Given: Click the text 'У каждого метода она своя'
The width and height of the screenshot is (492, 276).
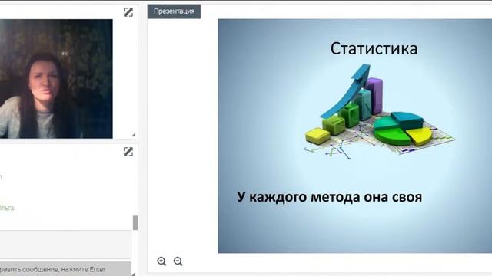Looking at the screenshot, I should point(330,197).
